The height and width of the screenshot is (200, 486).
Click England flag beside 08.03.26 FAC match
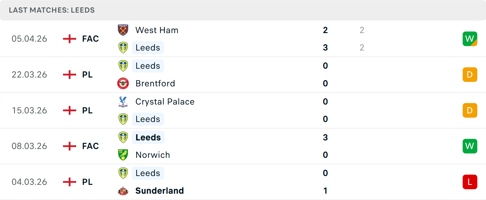70,146
